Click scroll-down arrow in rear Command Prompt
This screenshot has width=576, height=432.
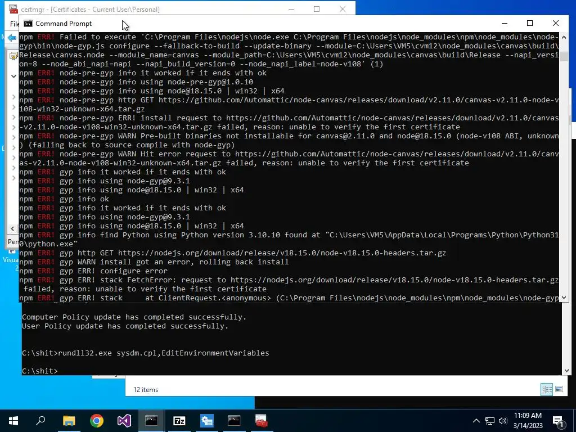click(566, 371)
